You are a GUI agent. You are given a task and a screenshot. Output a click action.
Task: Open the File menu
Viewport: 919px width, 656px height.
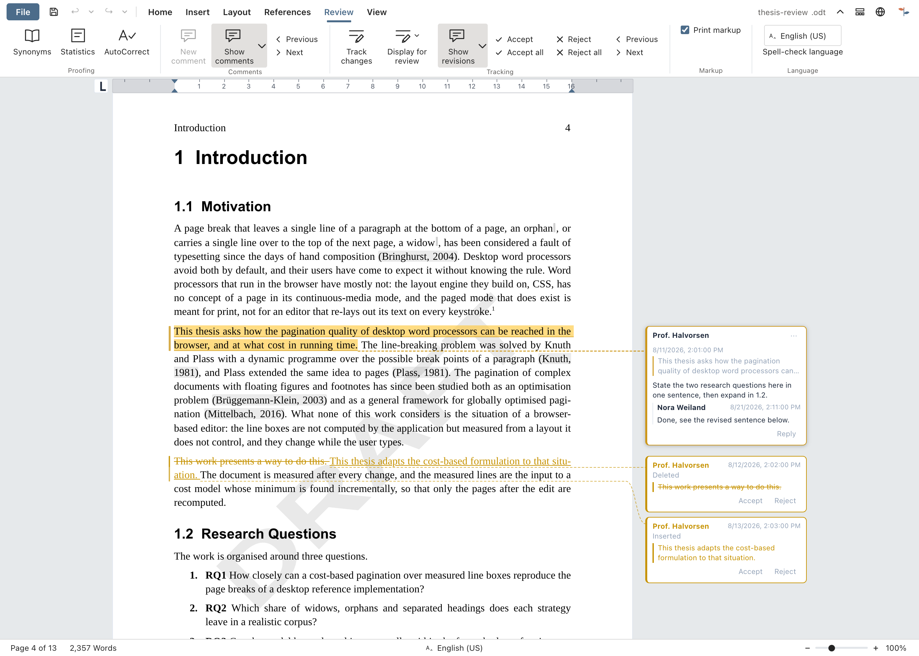pos(23,12)
